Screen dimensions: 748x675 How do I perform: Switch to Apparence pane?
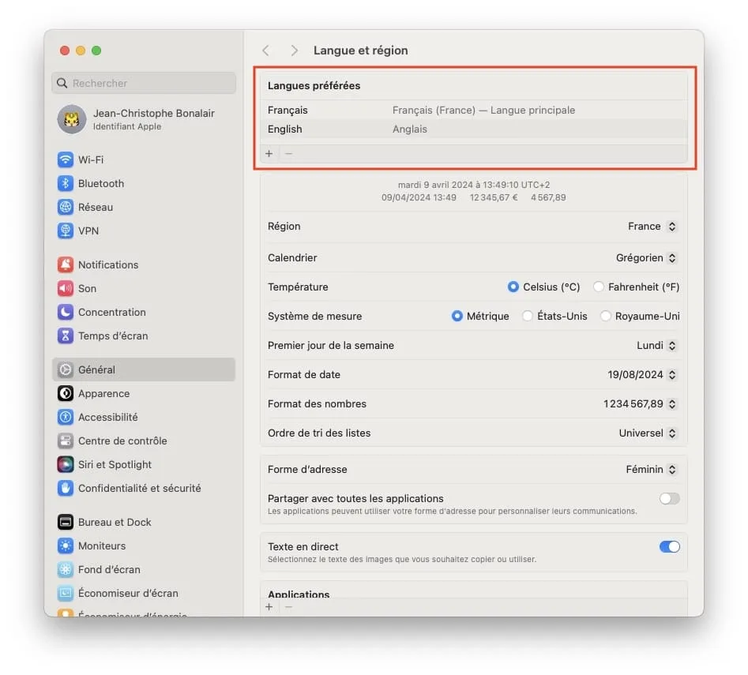coord(144,393)
